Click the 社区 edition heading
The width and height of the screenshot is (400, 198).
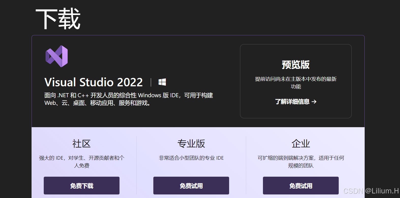[x=82, y=144]
